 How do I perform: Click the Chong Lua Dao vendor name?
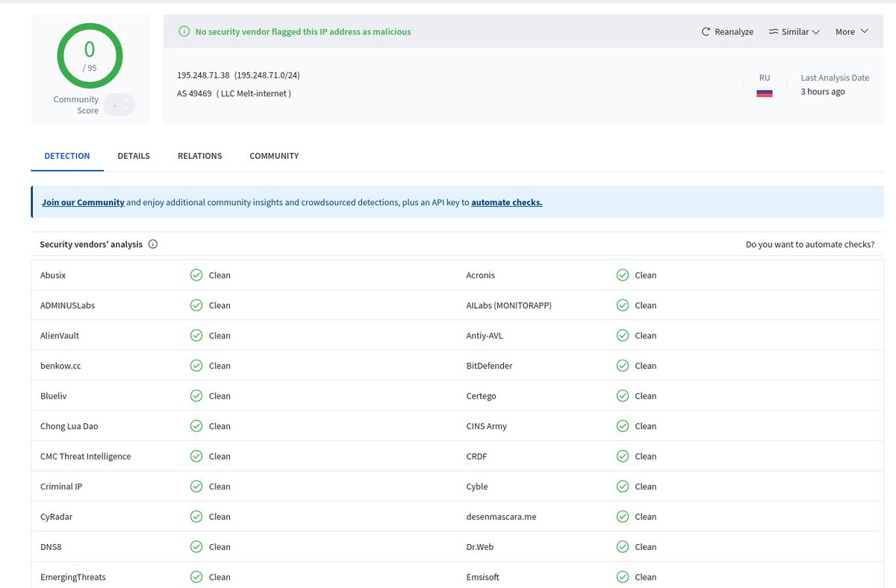pyautogui.click(x=69, y=426)
